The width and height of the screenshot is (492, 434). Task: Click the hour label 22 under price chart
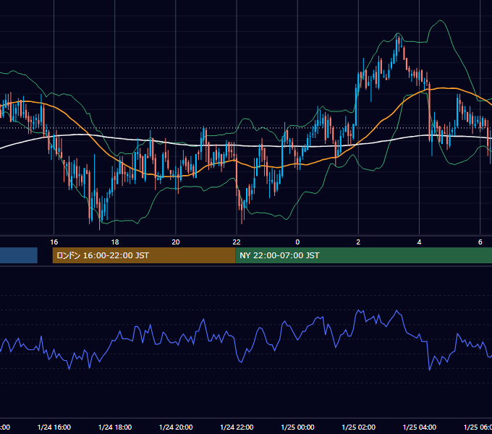(237, 242)
